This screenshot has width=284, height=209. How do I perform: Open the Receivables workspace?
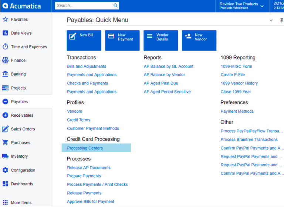22,115
